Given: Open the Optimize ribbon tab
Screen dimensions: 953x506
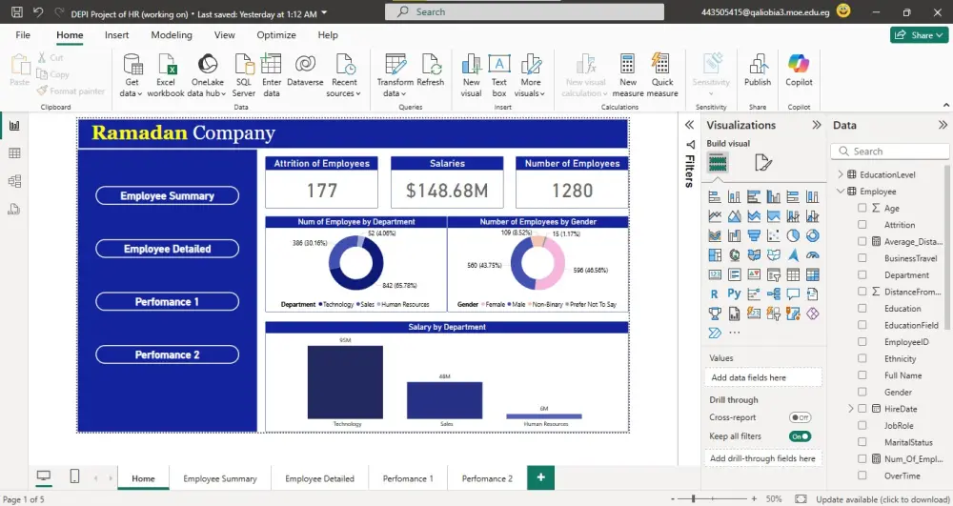Looking at the screenshot, I should tap(276, 35).
